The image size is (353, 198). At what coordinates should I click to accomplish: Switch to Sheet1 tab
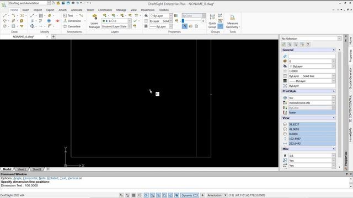[x=22, y=169]
